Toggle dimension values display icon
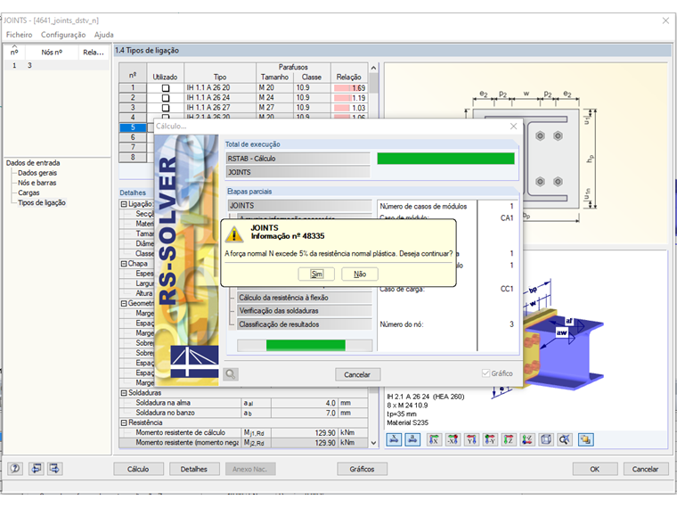Viewport: 677px width, 508px height. [394, 439]
